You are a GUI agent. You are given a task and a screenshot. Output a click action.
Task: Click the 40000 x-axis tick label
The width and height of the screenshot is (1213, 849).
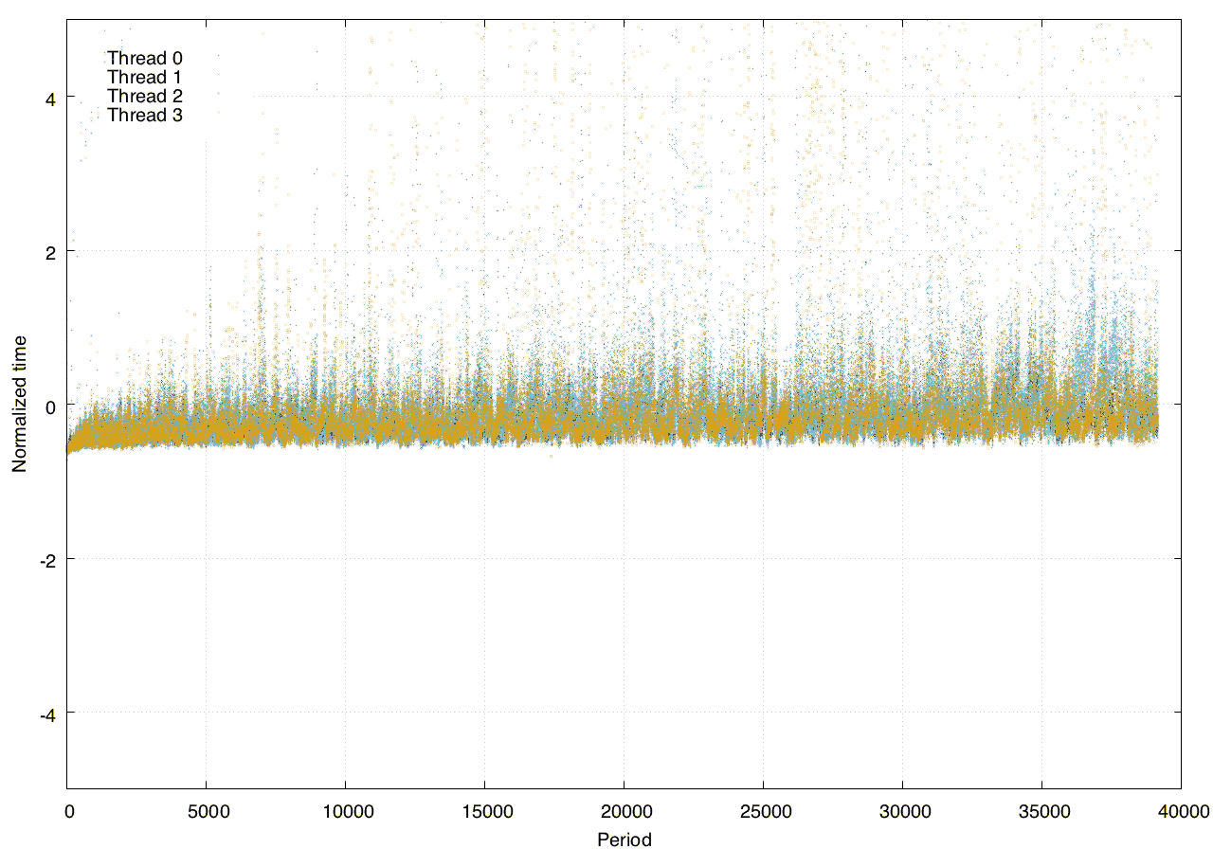1181,812
